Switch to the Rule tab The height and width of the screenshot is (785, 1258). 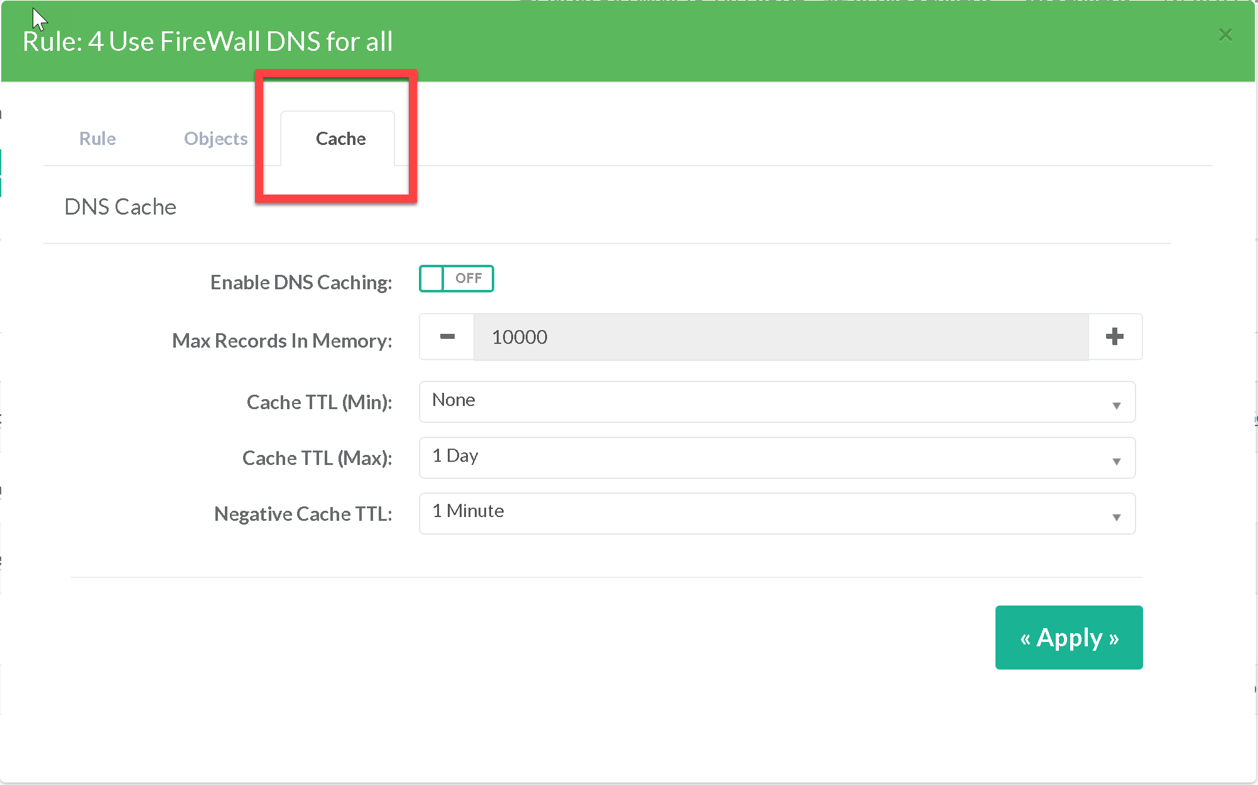pyautogui.click(x=97, y=139)
